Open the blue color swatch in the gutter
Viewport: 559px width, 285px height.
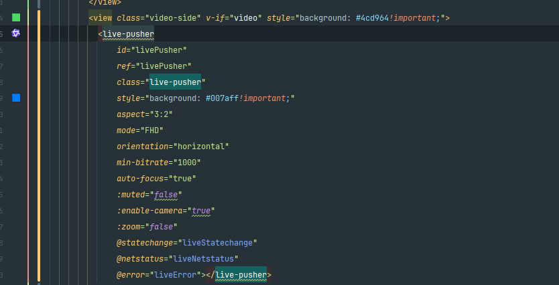tap(16, 98)
